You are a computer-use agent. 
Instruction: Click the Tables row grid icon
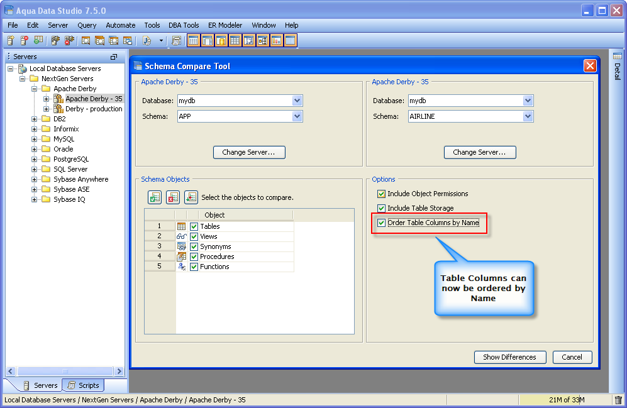pyautogui.click(x=181, y=226)
